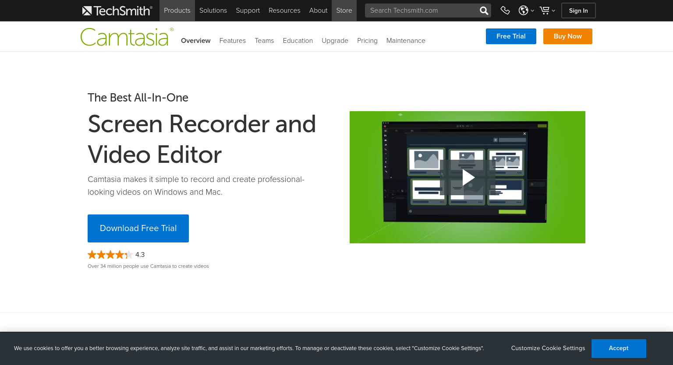Focus the Search Techsmith.com field
Viewport: 673px width, 365px height.
point(422,11)
